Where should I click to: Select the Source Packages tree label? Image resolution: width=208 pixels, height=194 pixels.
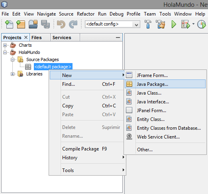pyautogui.click(x=43, y=59)
